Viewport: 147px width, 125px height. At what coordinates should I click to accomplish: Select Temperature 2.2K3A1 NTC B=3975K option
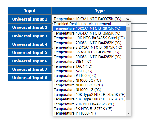click(89, 47)
